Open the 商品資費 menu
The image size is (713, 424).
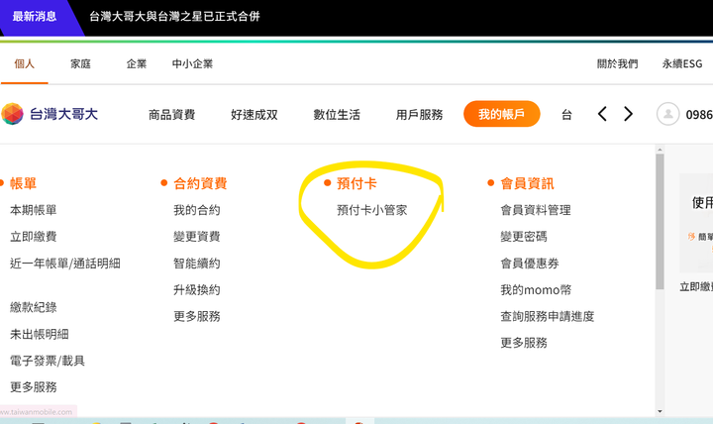pyautogui.click(x=171, y=114)
